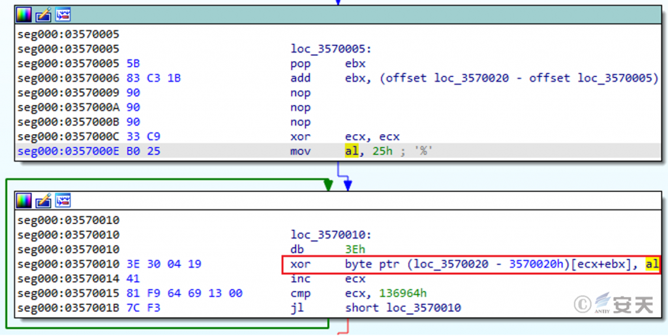This screenshot has height=336, width=668.
Task: Select address seg000:0357000E
Action: click(x=68, y=151)
